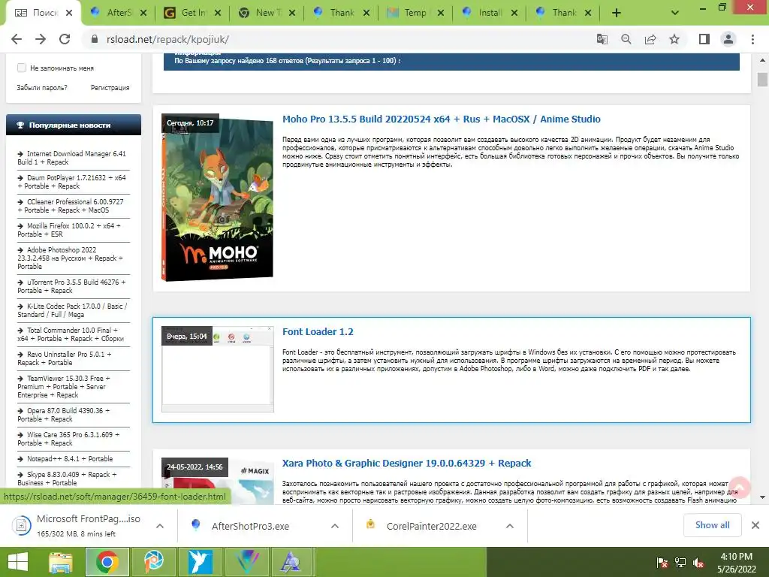Viewport: 769px width, 577px height.
Task: Click the Chrome taskbar icon
Action: (107, 562)
